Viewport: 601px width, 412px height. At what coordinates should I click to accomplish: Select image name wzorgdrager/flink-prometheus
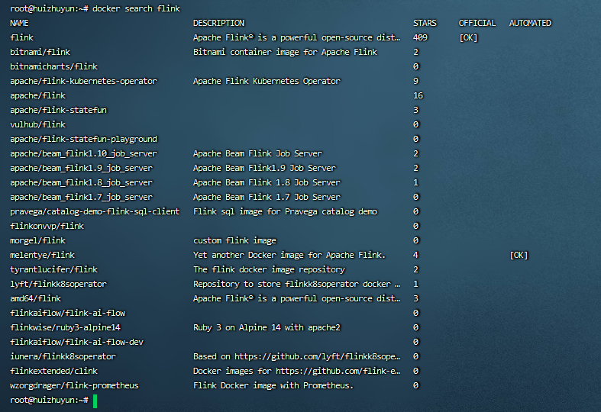[x=74, y=385]
